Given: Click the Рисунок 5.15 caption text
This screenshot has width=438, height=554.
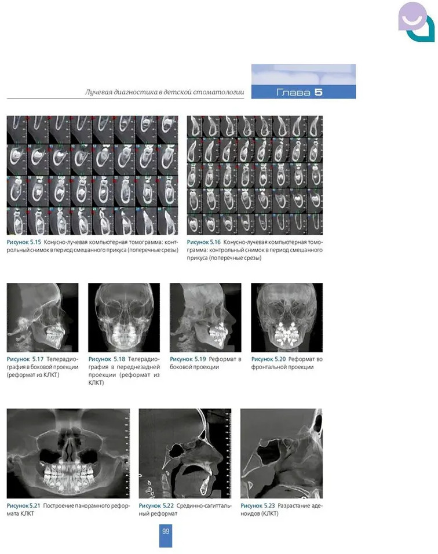Looking at the screenshot, I should 93,245.
